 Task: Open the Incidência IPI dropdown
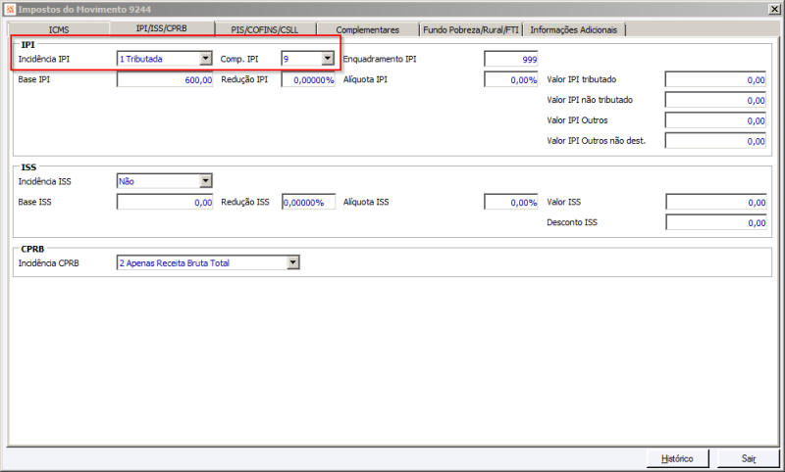click(206, 59)
